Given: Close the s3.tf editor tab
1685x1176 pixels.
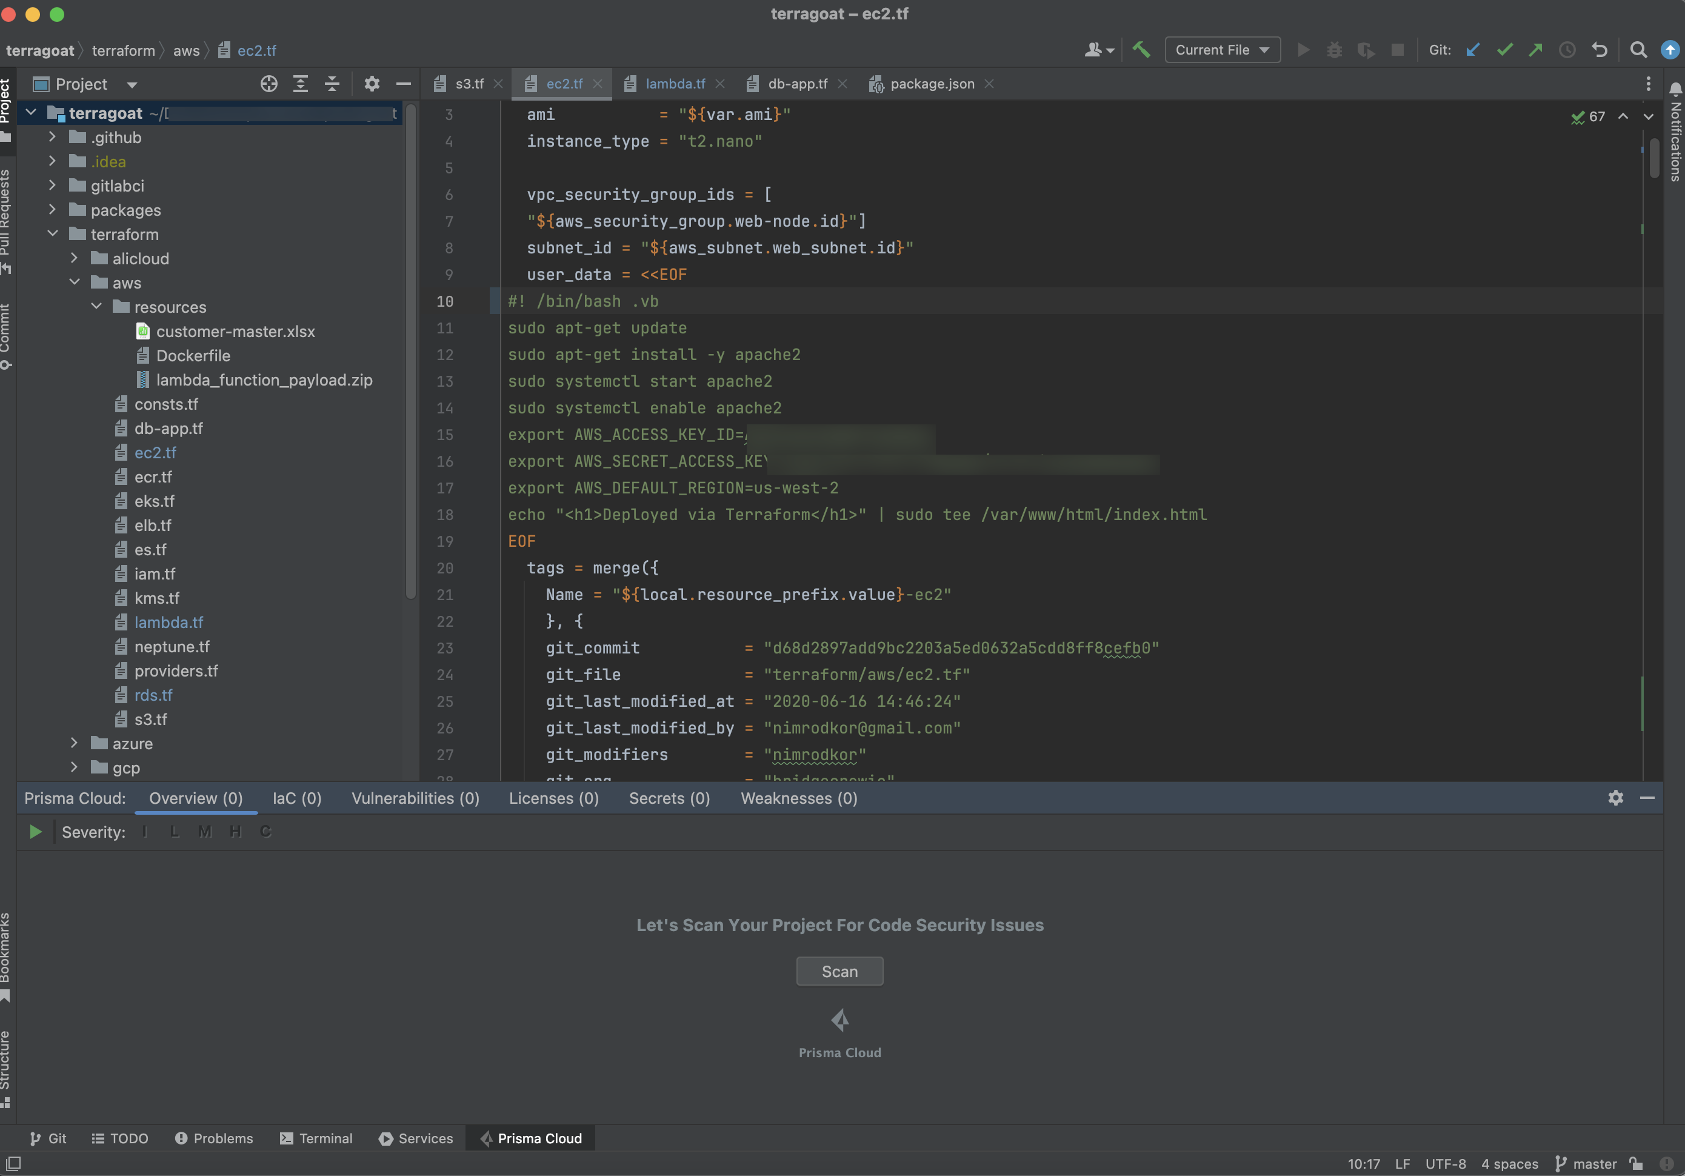Looking at the screenshot, I should tap(498, 84).
